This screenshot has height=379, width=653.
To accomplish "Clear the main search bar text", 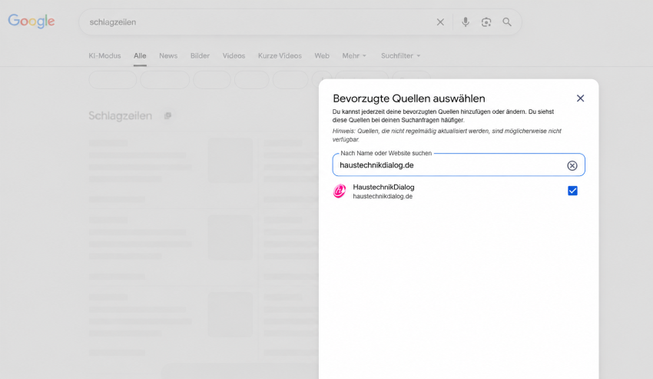I will 440,22.
